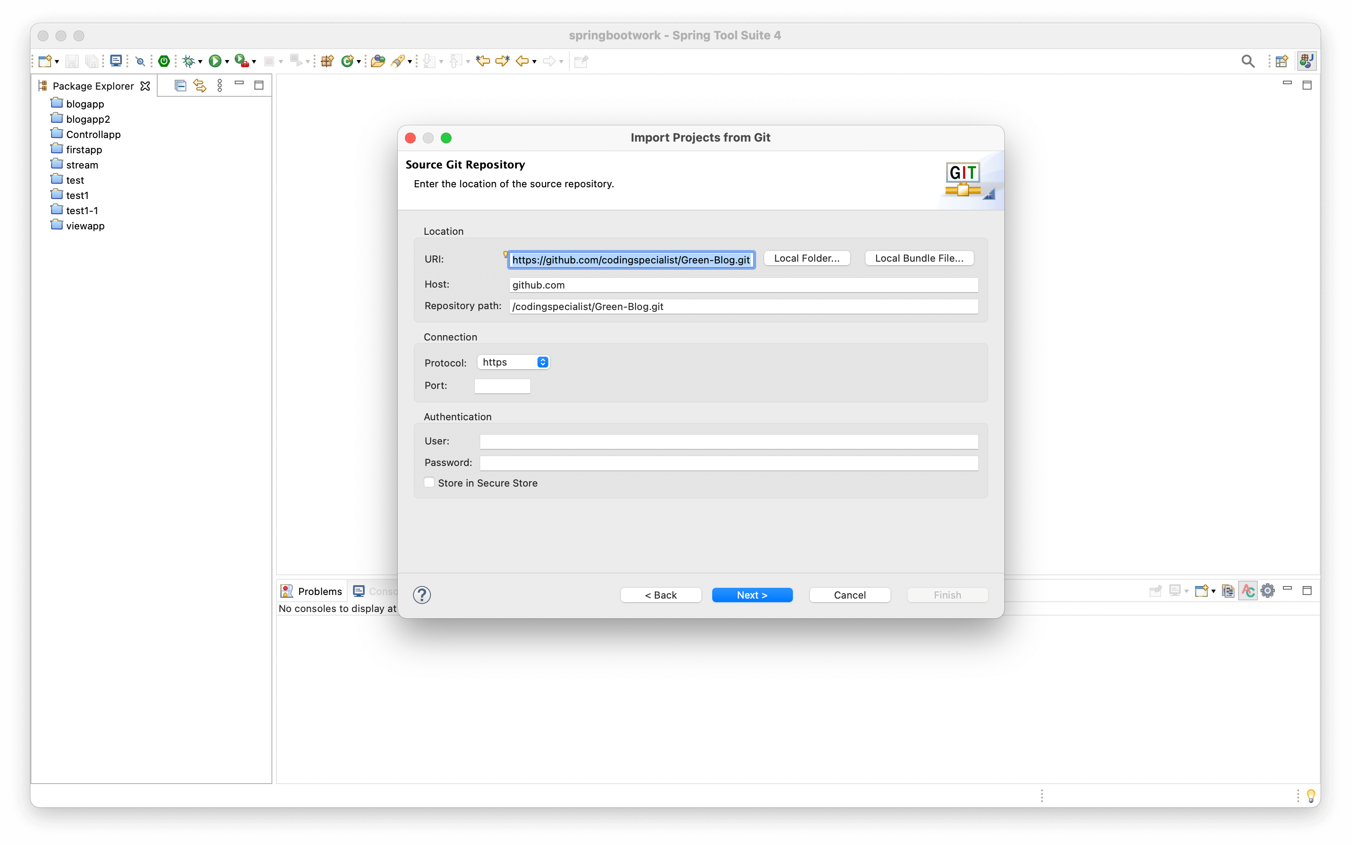Minimize the Package Explorer view
Viewport: 1351px width, 845px height.
(x=239, y=83)
